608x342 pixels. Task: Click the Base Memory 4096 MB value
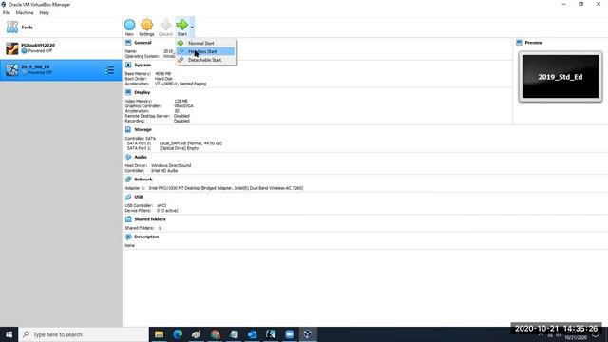(x=162, y=74)
